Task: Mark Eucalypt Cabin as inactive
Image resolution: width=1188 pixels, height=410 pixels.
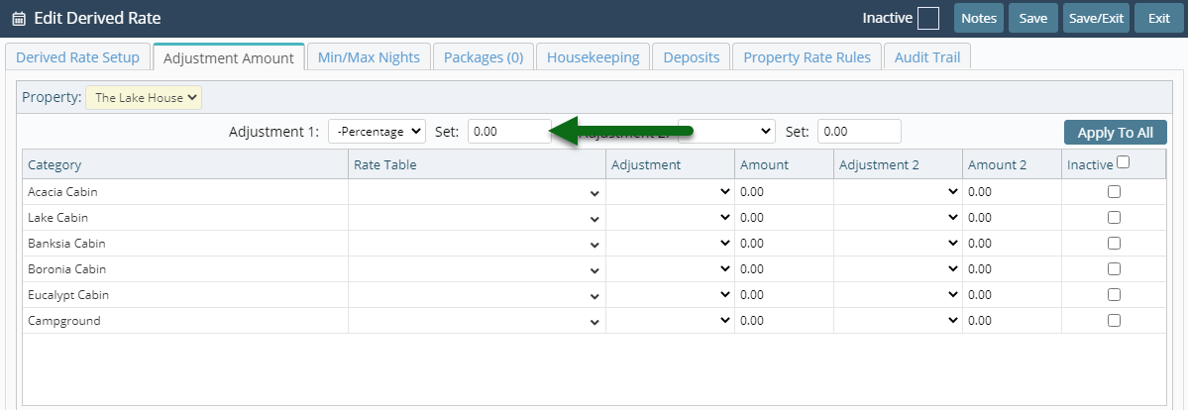Action: tap(1114, 295)
